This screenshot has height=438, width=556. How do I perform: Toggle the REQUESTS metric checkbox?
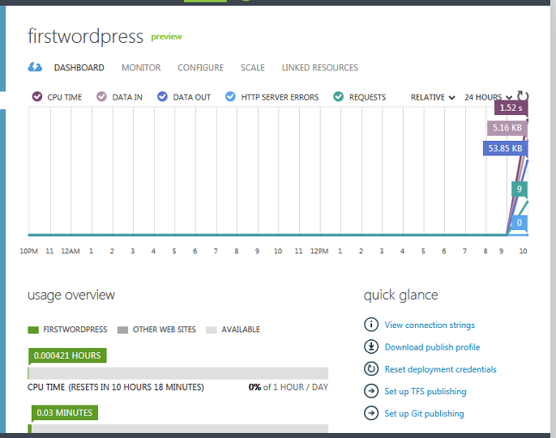coord(339,96)
